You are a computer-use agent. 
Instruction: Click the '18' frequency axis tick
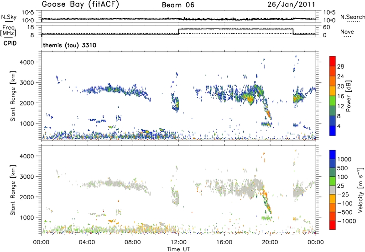[x=31, y=27]
